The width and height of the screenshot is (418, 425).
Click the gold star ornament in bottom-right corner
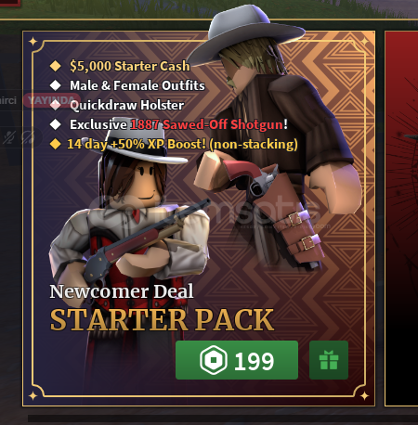pyautogui.click(x=364, y=395)
